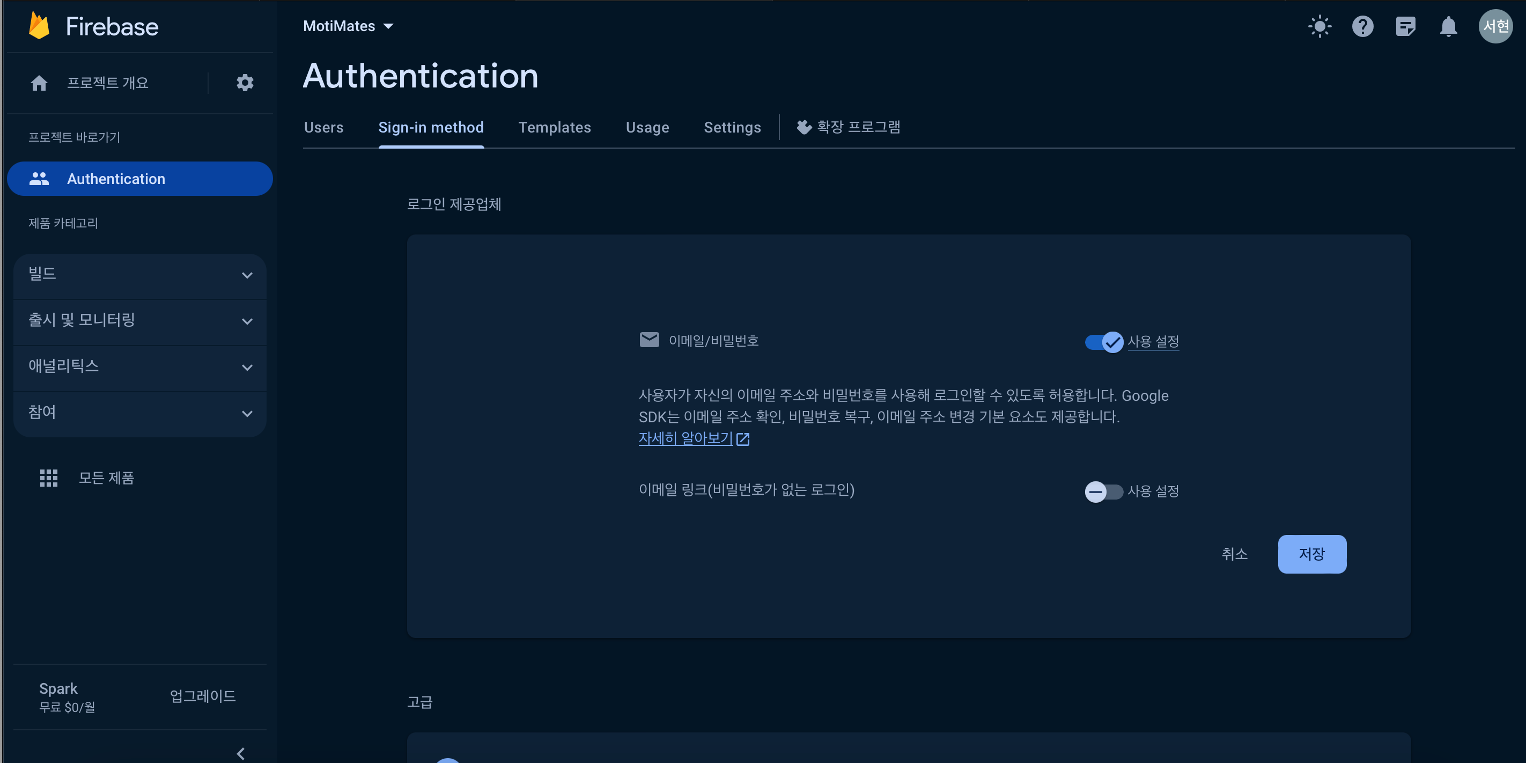Open the MotiMates project dropdown
Screen dimensions: 1526x763
(x=348, y=26)
